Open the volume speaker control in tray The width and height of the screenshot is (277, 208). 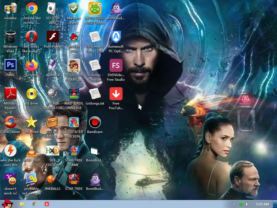click(247, 204)
